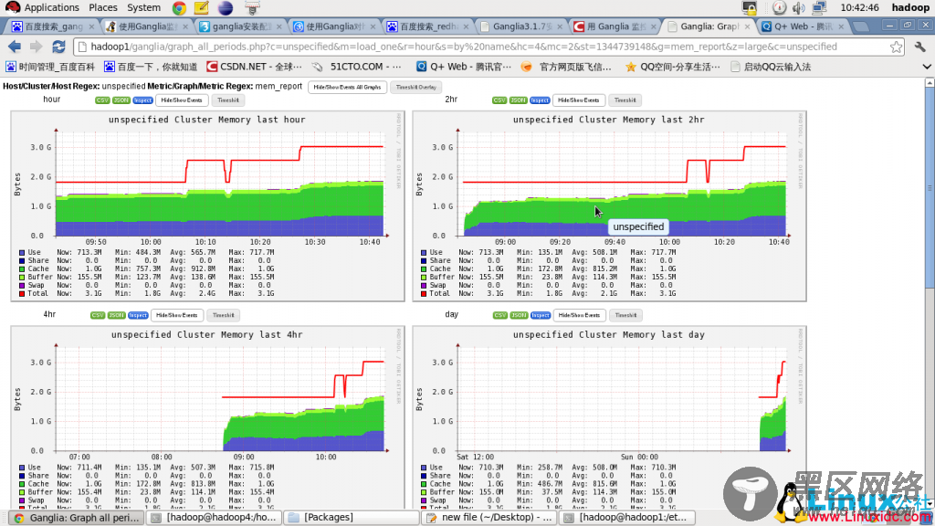Open the Chrome wrench settings menu
Image resolution: width=935 pixels, height=526 pixels.
(920, 47)
